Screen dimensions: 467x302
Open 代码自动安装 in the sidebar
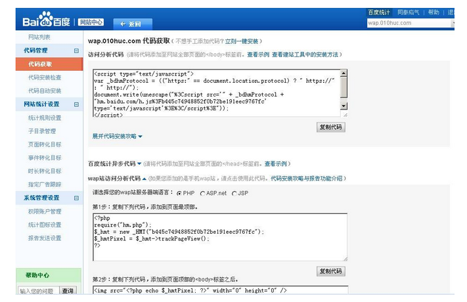(x=45, y=91)
